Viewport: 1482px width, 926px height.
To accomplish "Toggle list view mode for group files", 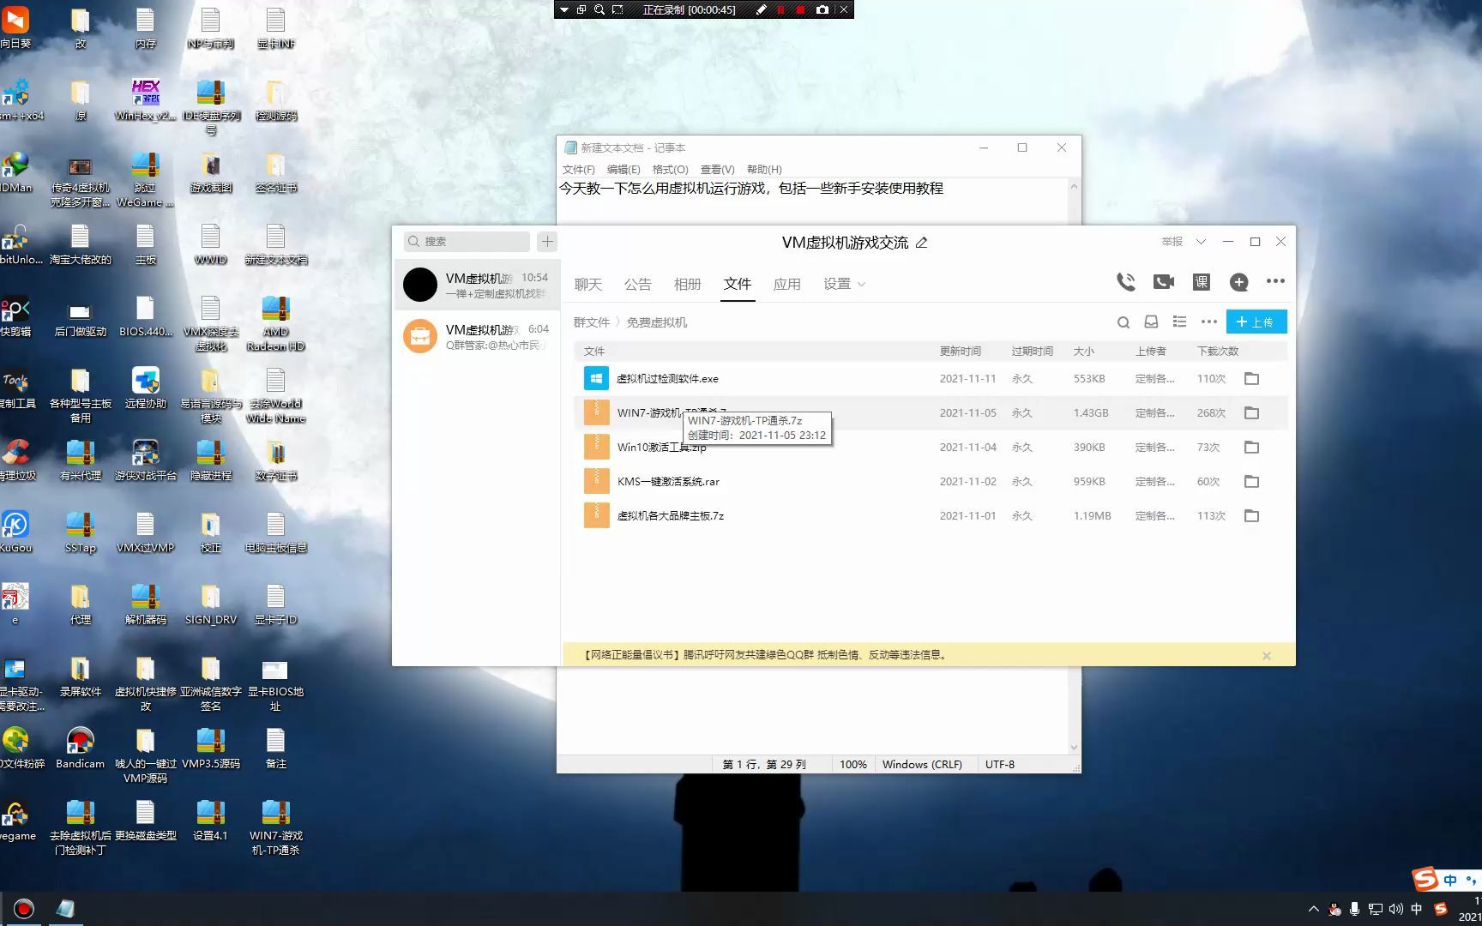I will 1179,322.
